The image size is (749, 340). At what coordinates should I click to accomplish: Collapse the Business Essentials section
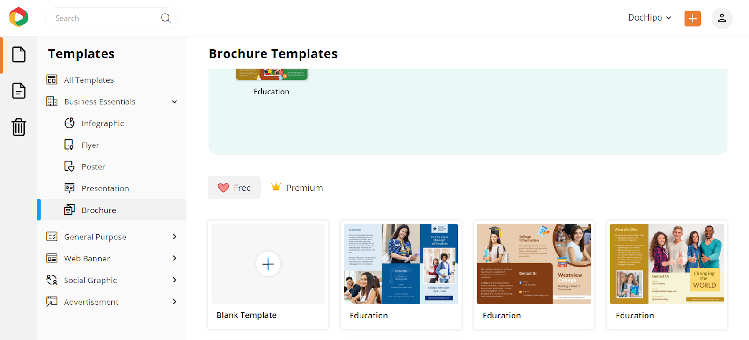point(175,101)
